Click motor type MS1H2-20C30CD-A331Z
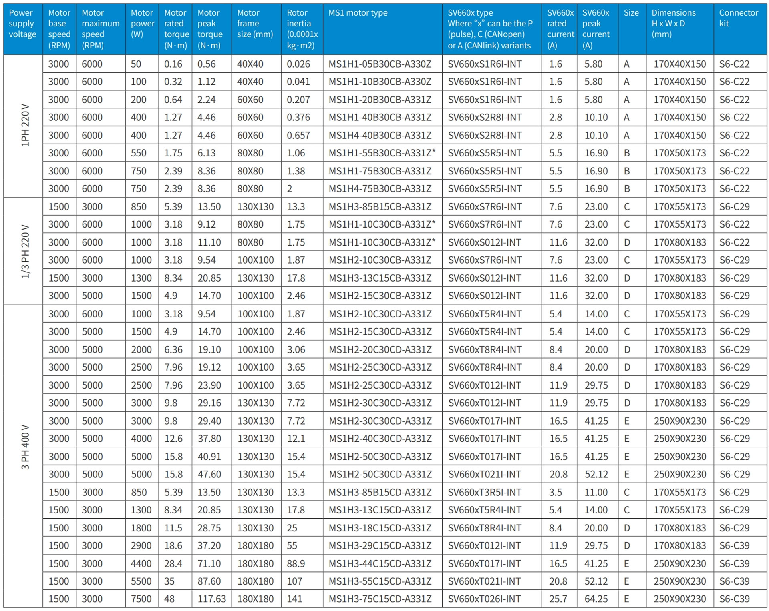Screen dimensions: 769x611 tap(380, 349)
